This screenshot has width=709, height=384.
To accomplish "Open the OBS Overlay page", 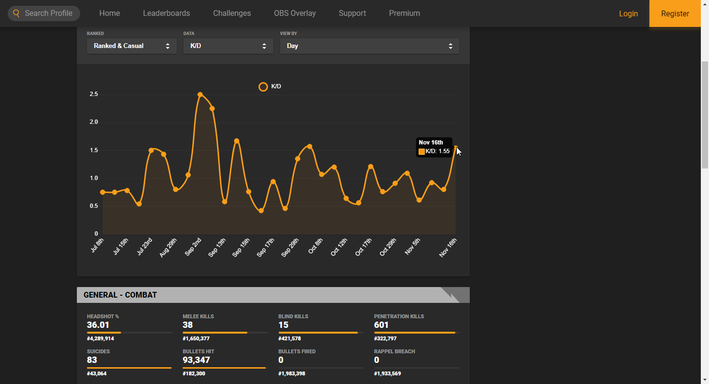I will click(x=295, y=13).
